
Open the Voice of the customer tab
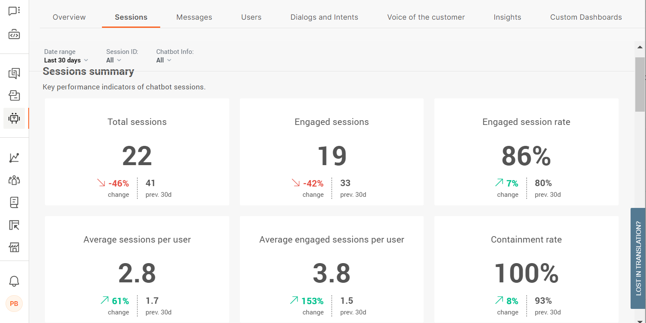[x=426, y=17]
